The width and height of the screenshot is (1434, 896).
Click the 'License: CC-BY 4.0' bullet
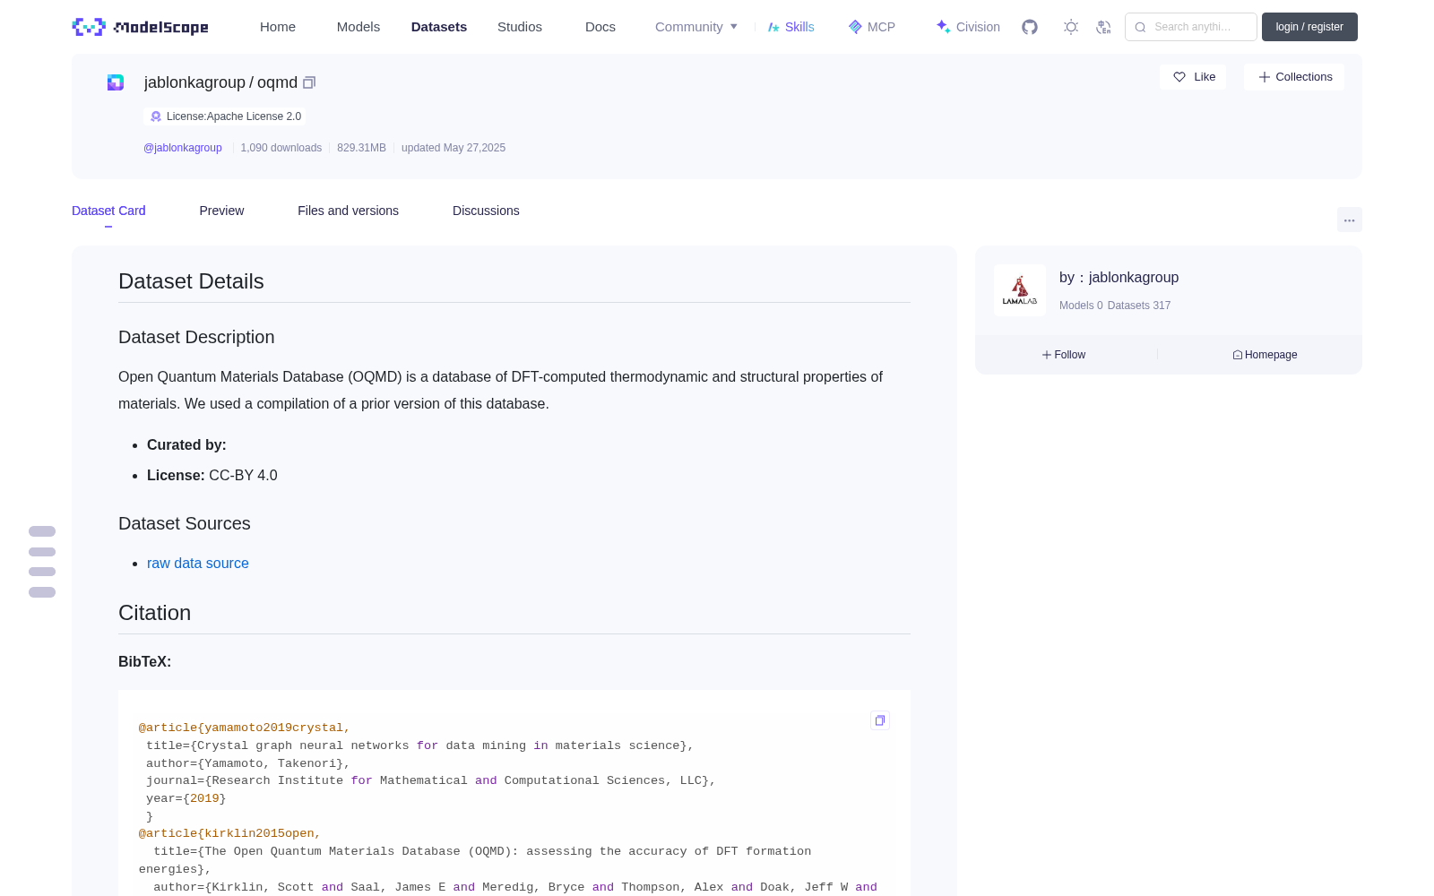click(212, 475)
